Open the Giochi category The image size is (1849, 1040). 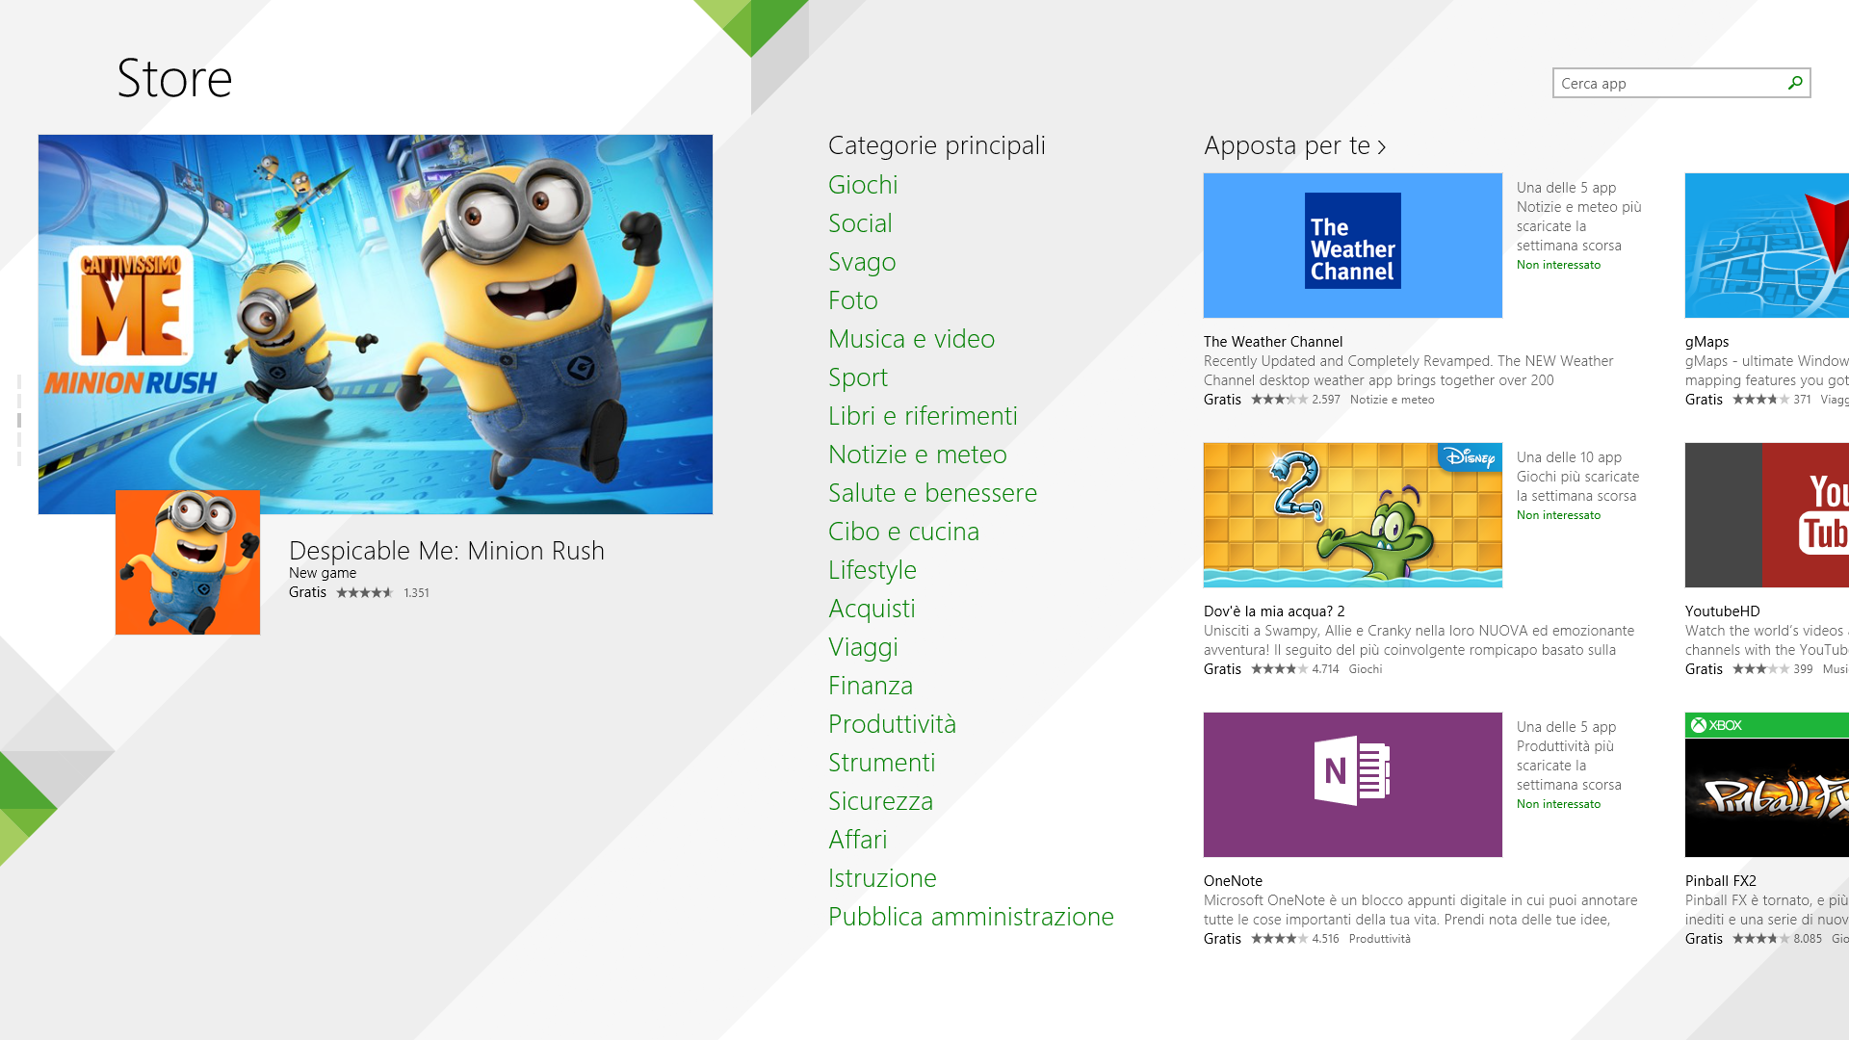863,185
